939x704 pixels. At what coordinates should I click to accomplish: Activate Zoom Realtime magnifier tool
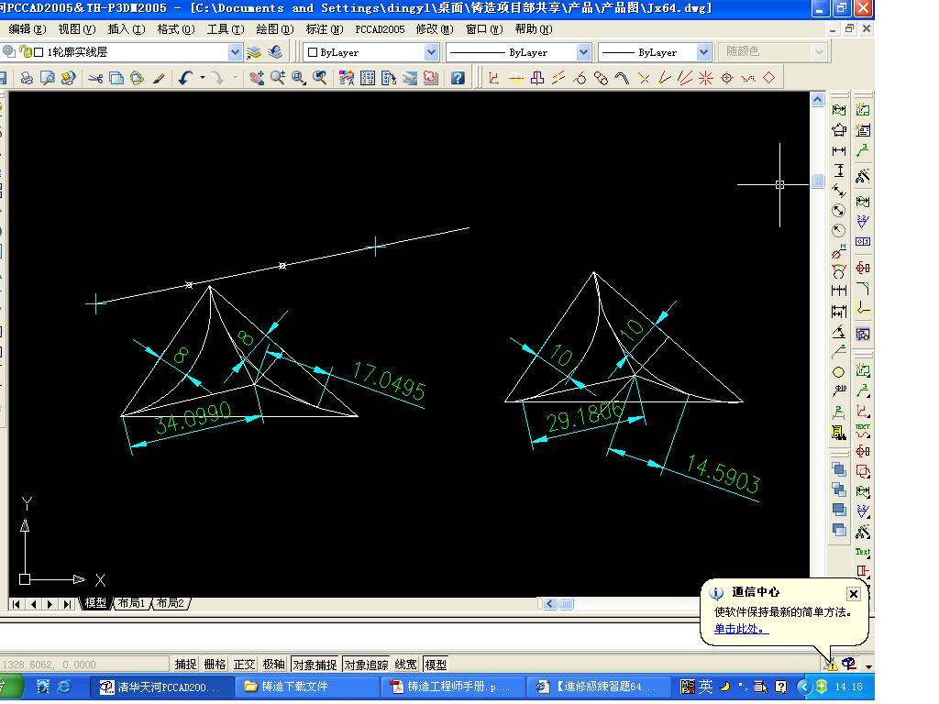278,79
